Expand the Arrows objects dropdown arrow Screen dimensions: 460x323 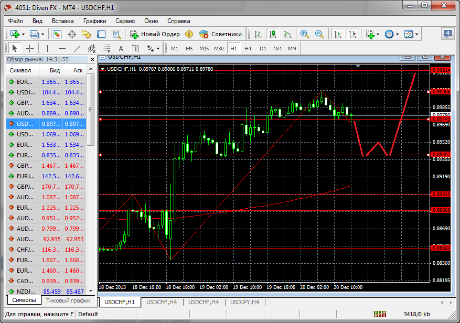pyautogui.click(x=158, y=48)
